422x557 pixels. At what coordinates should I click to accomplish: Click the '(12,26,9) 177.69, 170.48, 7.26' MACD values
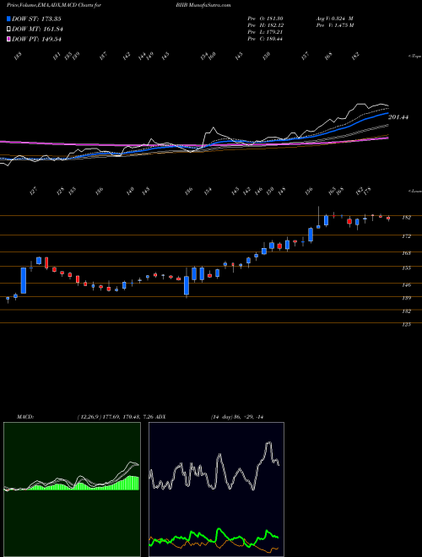point(115,417)
